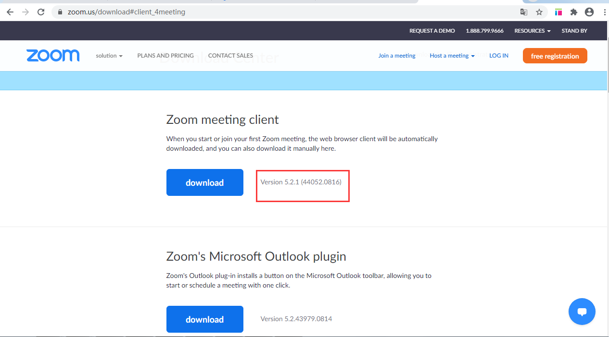View site info via padlock icon

[x=60, y=12]
